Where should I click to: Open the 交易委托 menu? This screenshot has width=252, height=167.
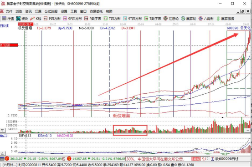click(96, 11)
